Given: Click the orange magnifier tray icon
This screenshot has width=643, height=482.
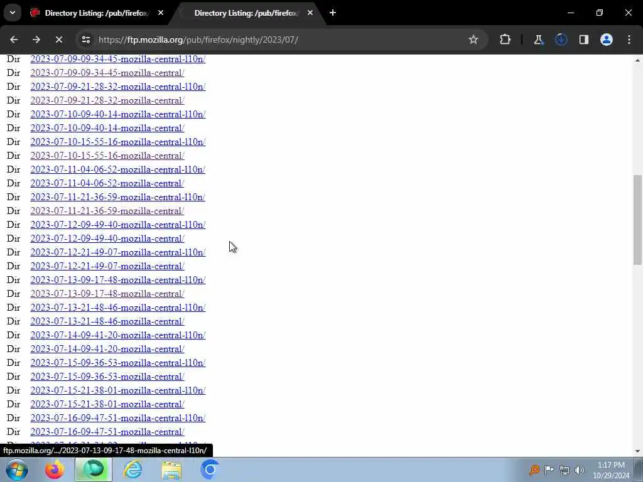Looking at the screenshot, I should click(x=534, y=470).
